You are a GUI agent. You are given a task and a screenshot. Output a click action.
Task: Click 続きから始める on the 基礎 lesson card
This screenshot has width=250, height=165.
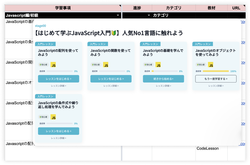tap(163, 78)
